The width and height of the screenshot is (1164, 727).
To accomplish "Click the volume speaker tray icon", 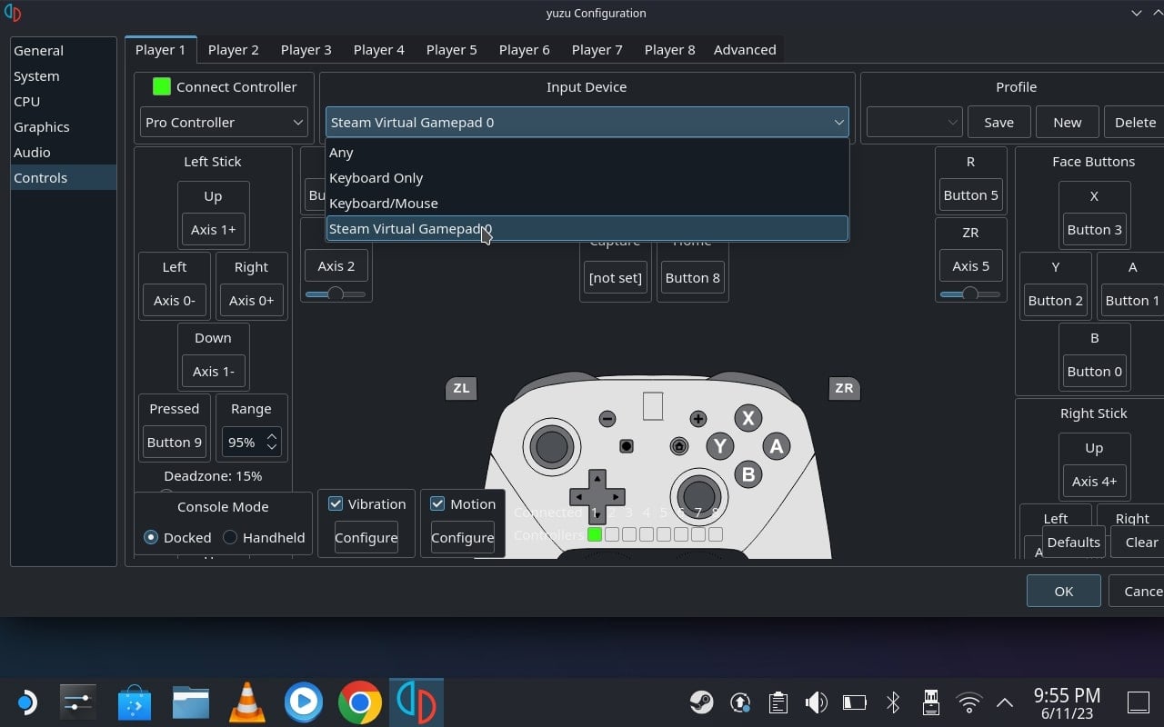I will [x=817, y=702].
